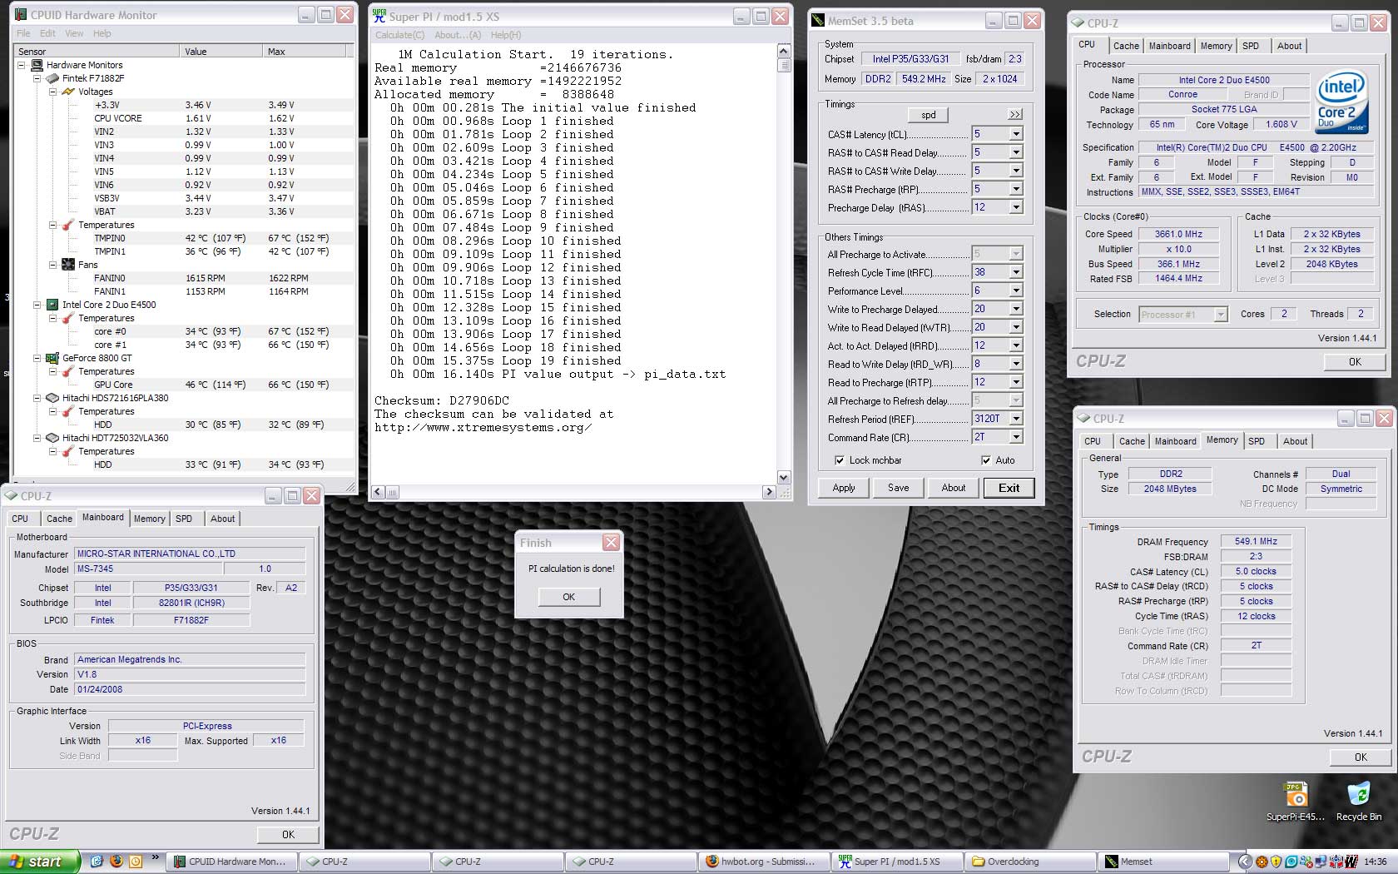Click the Voltages lightning icon
Screen dimensions: 1398x874
[x=68, y=92]
